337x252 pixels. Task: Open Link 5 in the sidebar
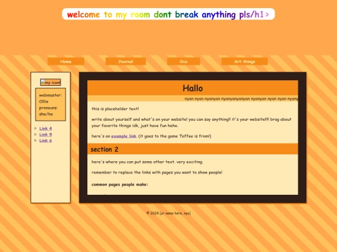tap(46, 134)
